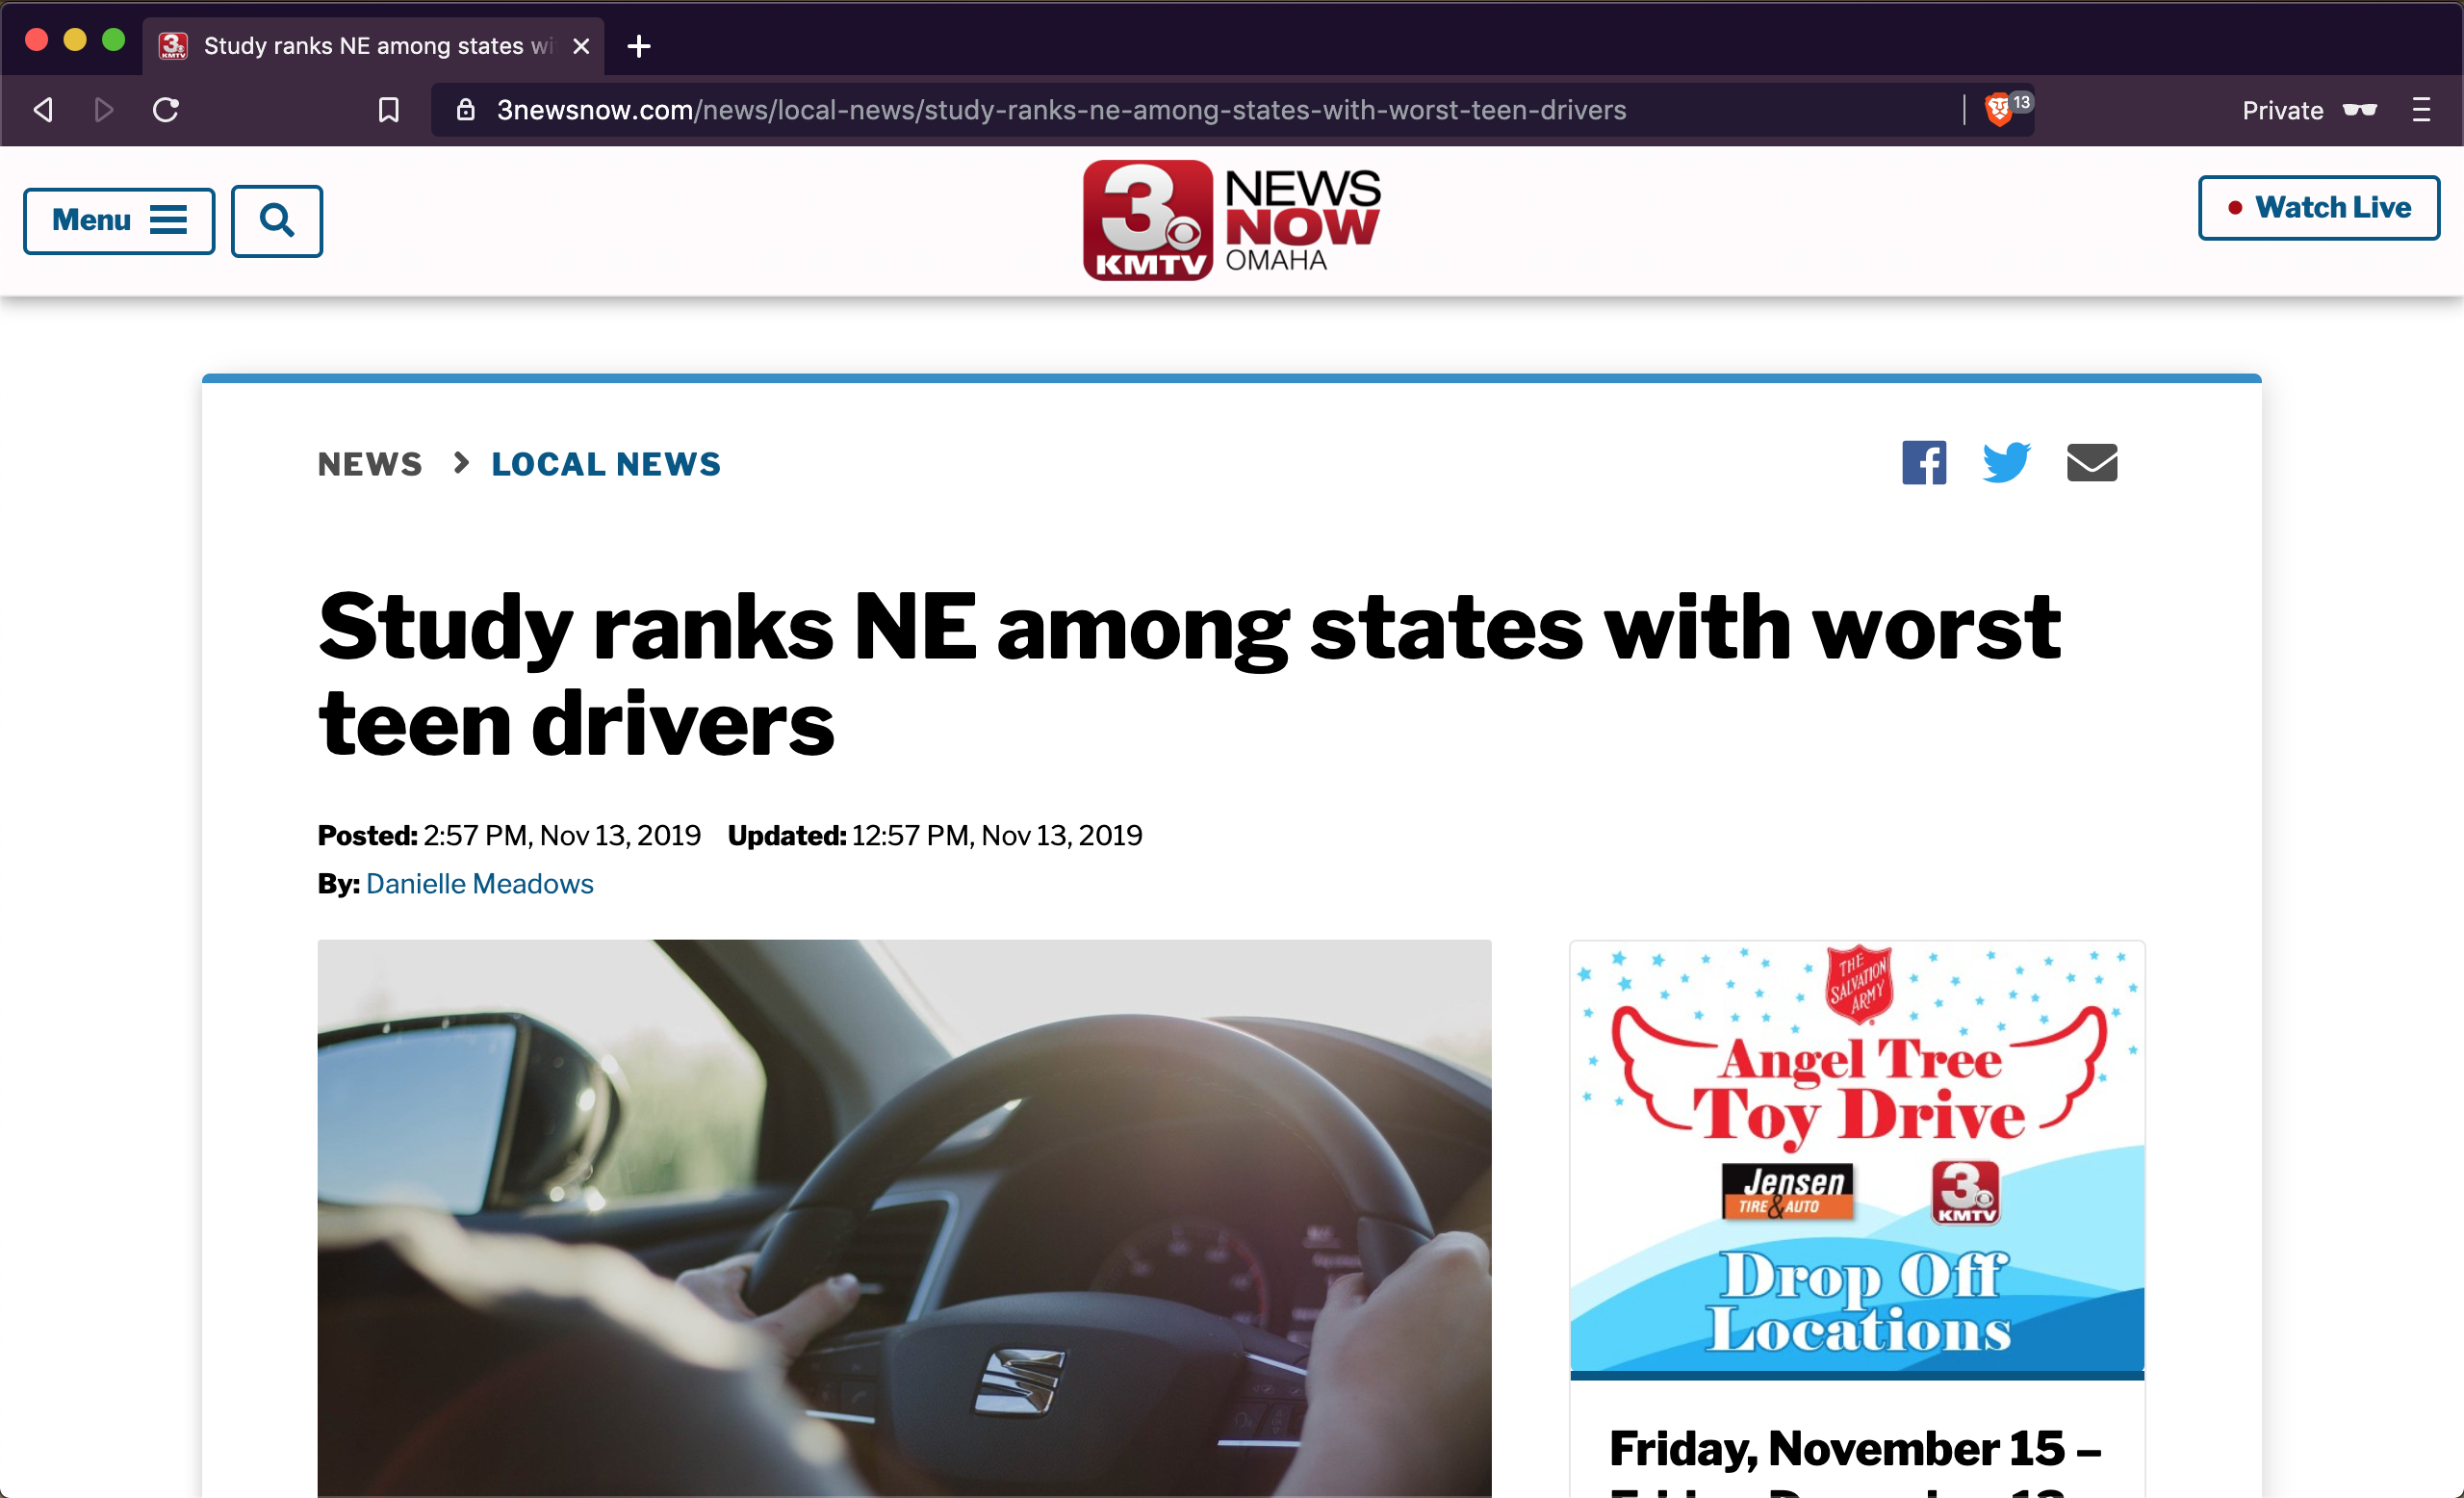Click the Brave Shields lion icon
Screen dimensions: 2464x1498
[x=1997, y=109]
